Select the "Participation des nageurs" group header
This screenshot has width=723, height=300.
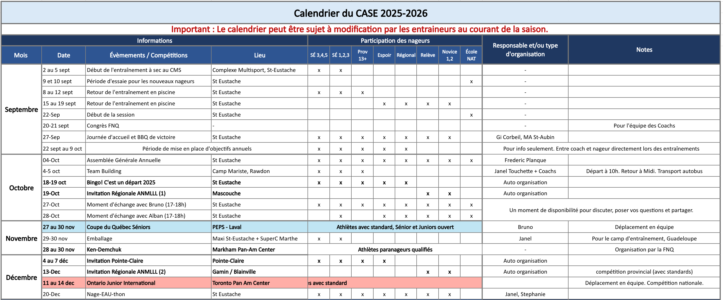[x=395, y=41]
